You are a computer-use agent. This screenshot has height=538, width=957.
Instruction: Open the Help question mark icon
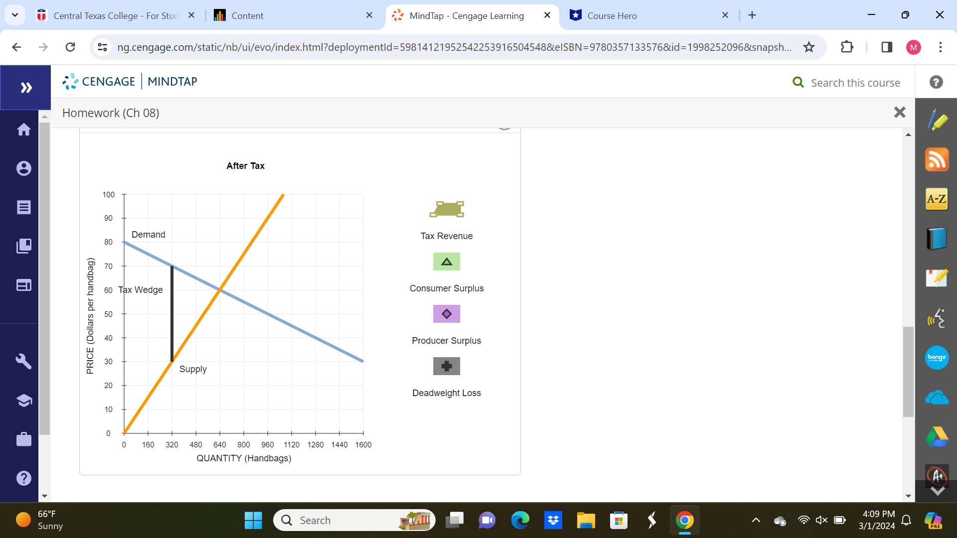(x=936, y=82)
